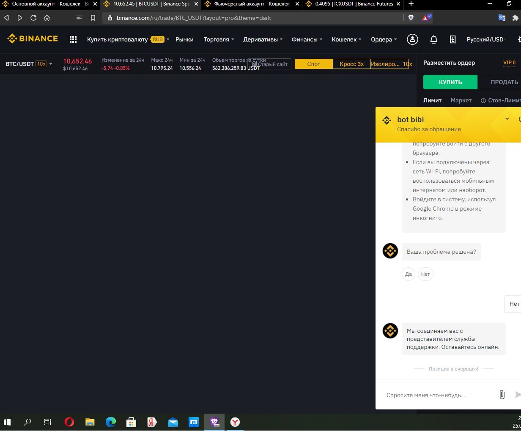Answer Нет under Ваша проблема решена
The width and height of the screenshot is (521, 431).
tap(425, 274)
